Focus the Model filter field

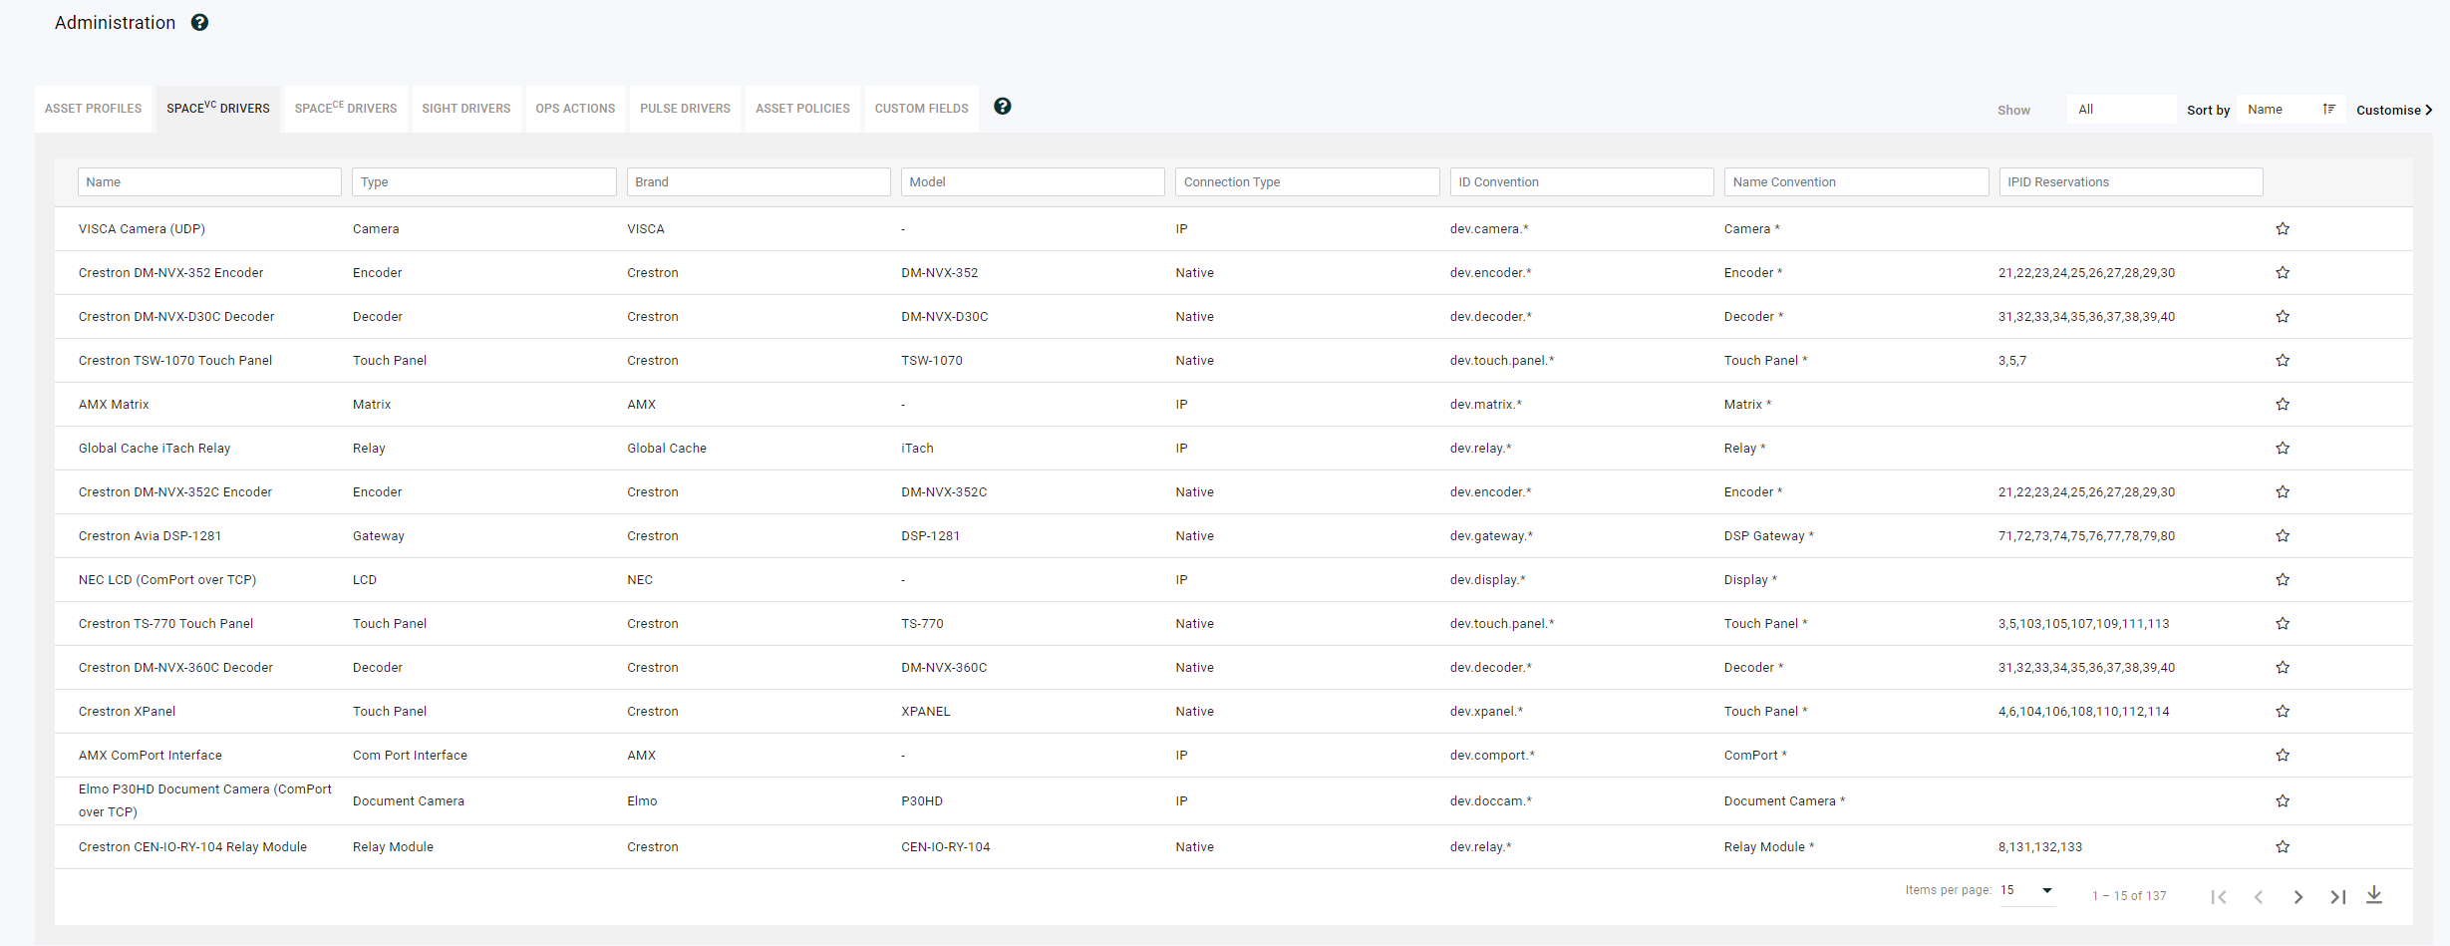tap(1033, 181)
